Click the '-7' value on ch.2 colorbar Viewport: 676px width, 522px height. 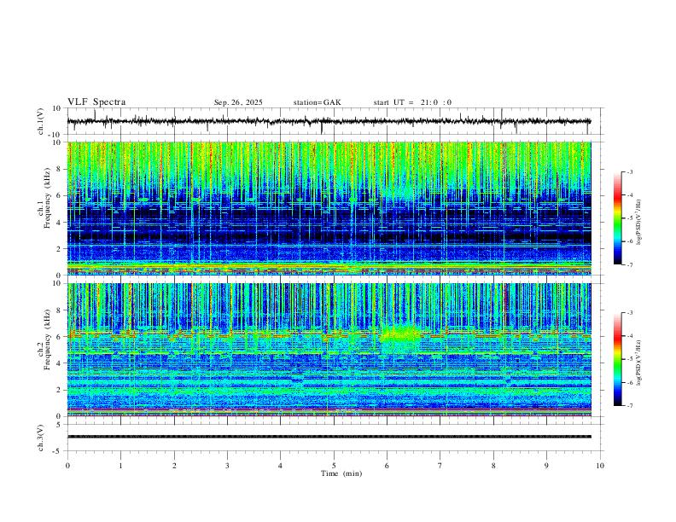[629, 406]
